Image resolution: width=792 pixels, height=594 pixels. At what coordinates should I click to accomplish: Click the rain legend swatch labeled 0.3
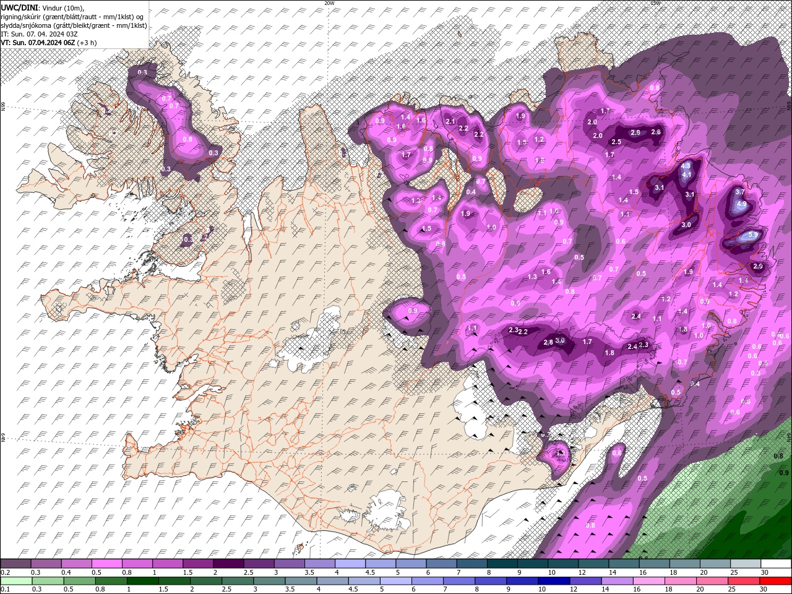[x=48, y=581]
